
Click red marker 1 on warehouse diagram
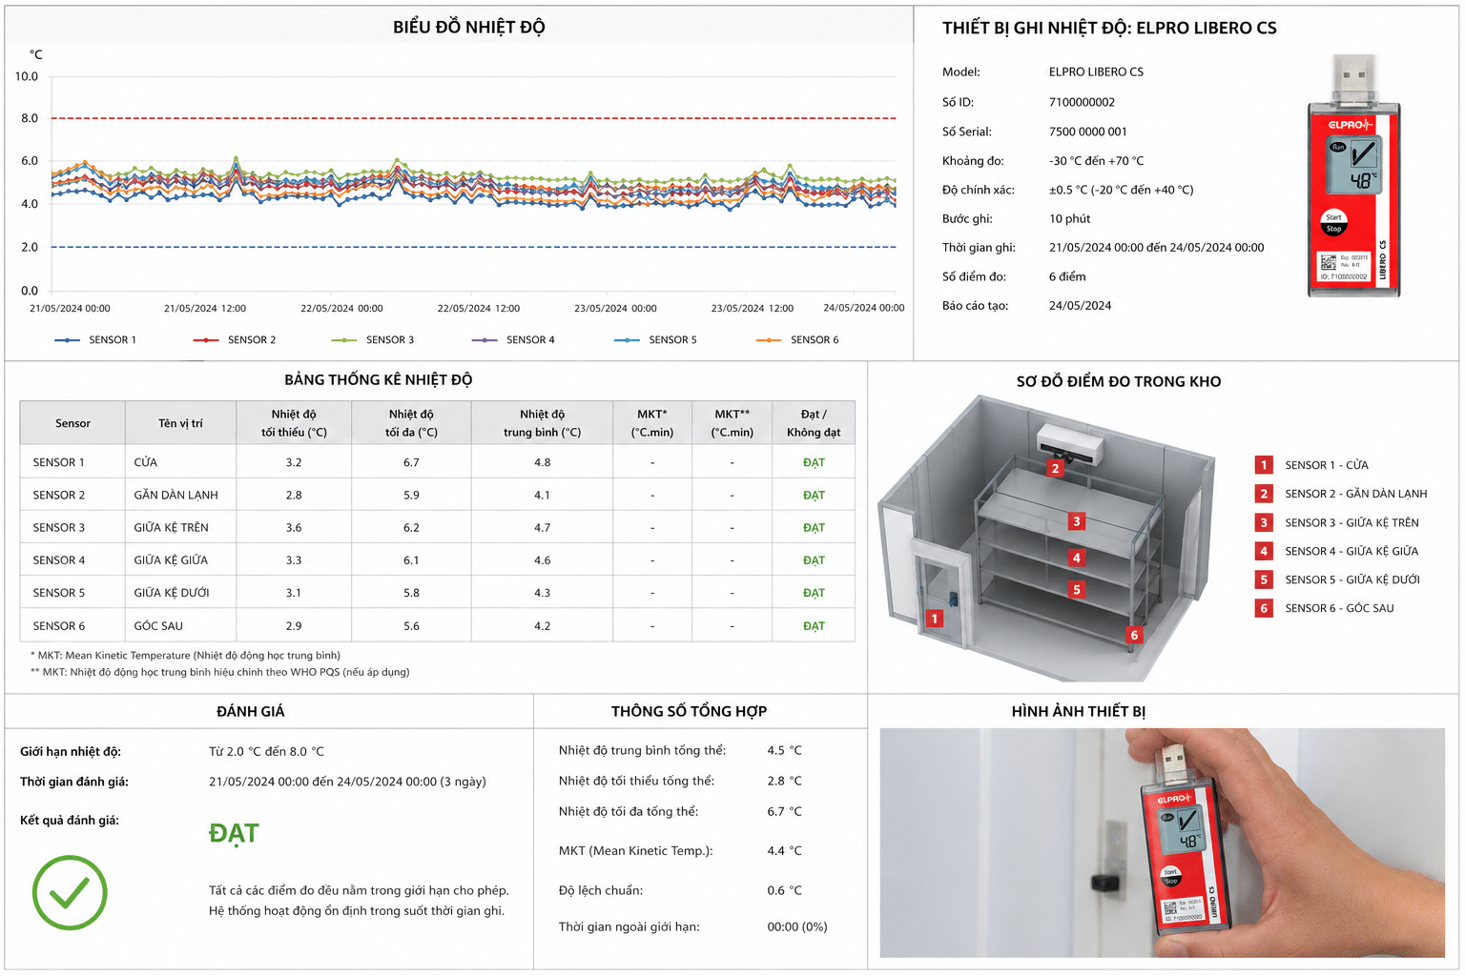(x=935, y=619)
